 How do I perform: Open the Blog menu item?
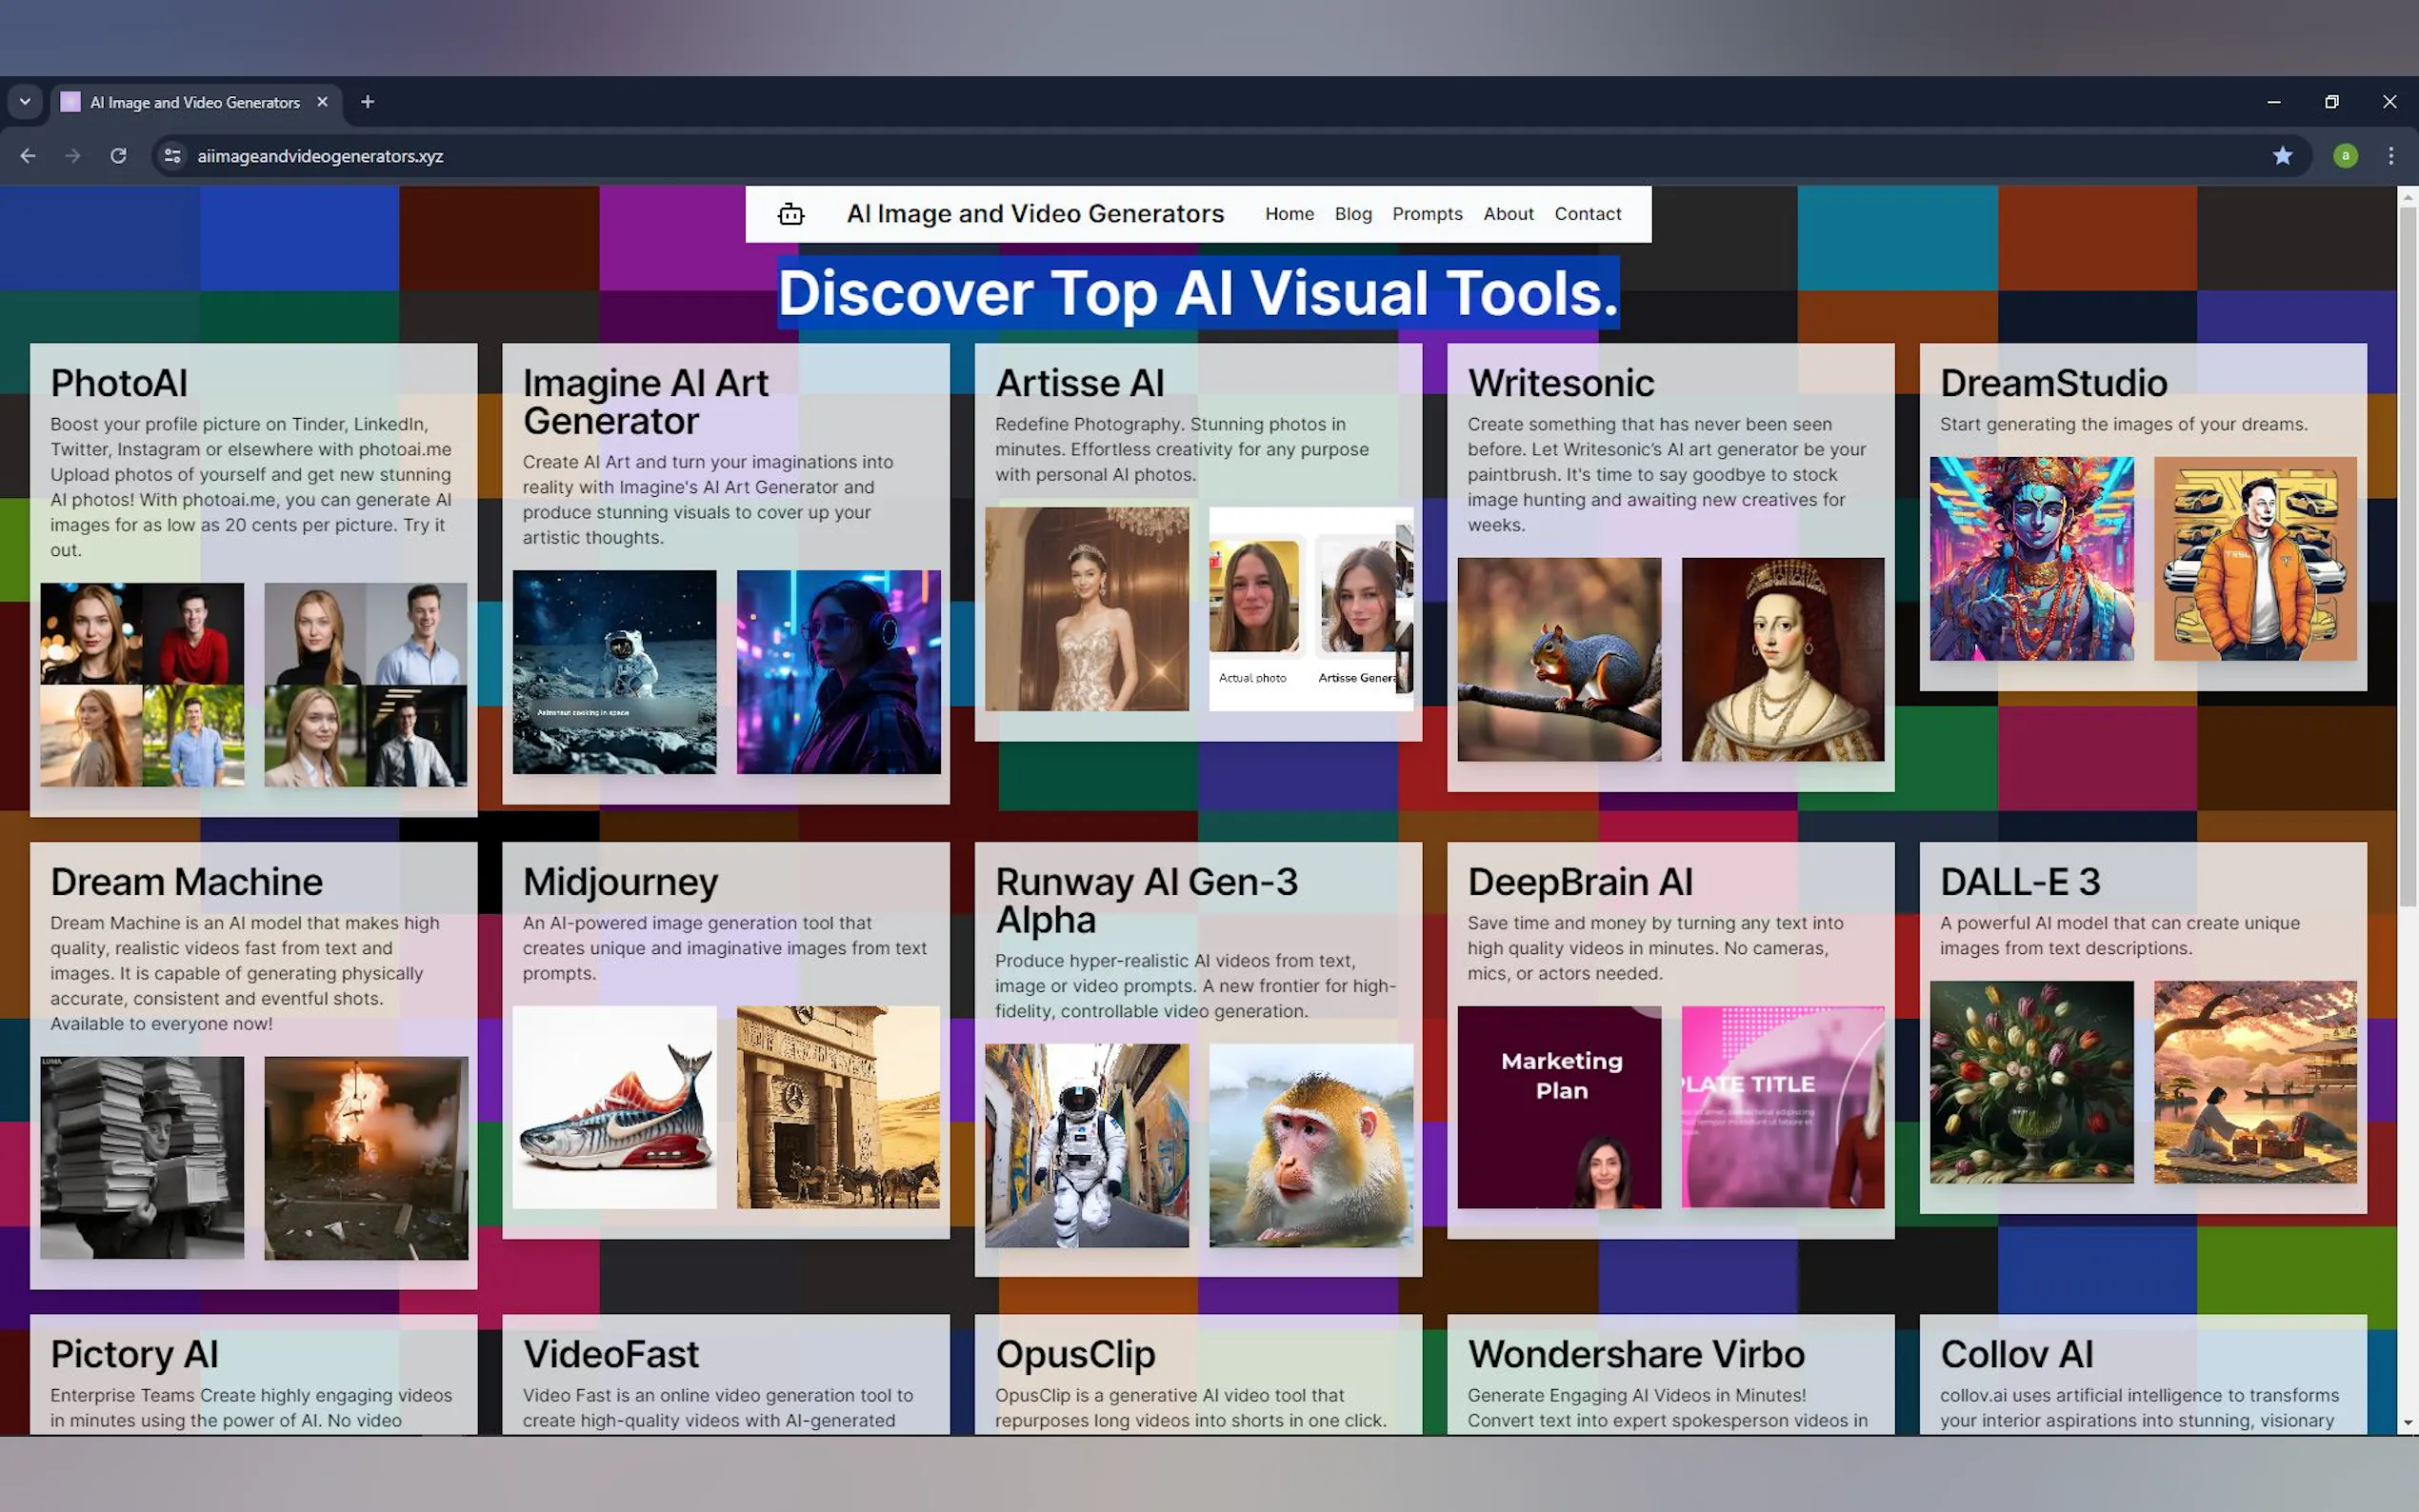pyautogui.click(x=1352, y=214)
